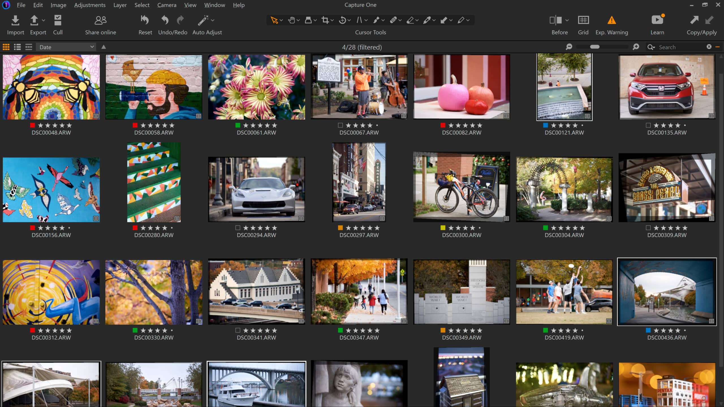The image size is (724, 407).
Task: Select the Straighten cursor tool
Action: (x=360, y=20)
